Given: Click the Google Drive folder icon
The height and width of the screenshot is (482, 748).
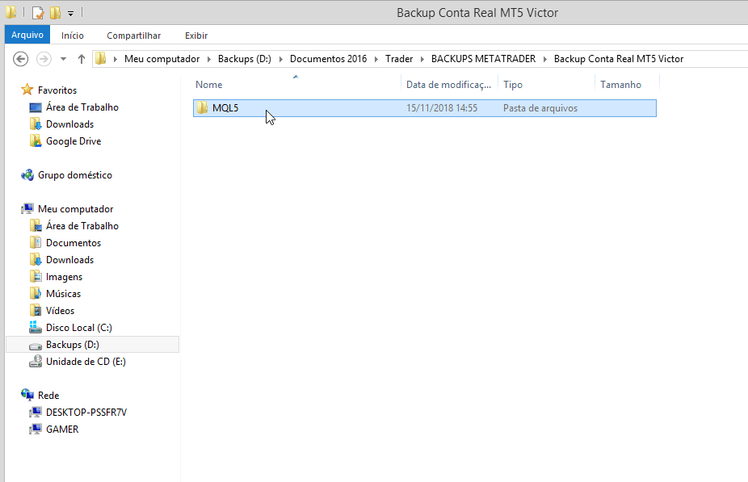Looking at the screenshot, I should pos(36,140).
